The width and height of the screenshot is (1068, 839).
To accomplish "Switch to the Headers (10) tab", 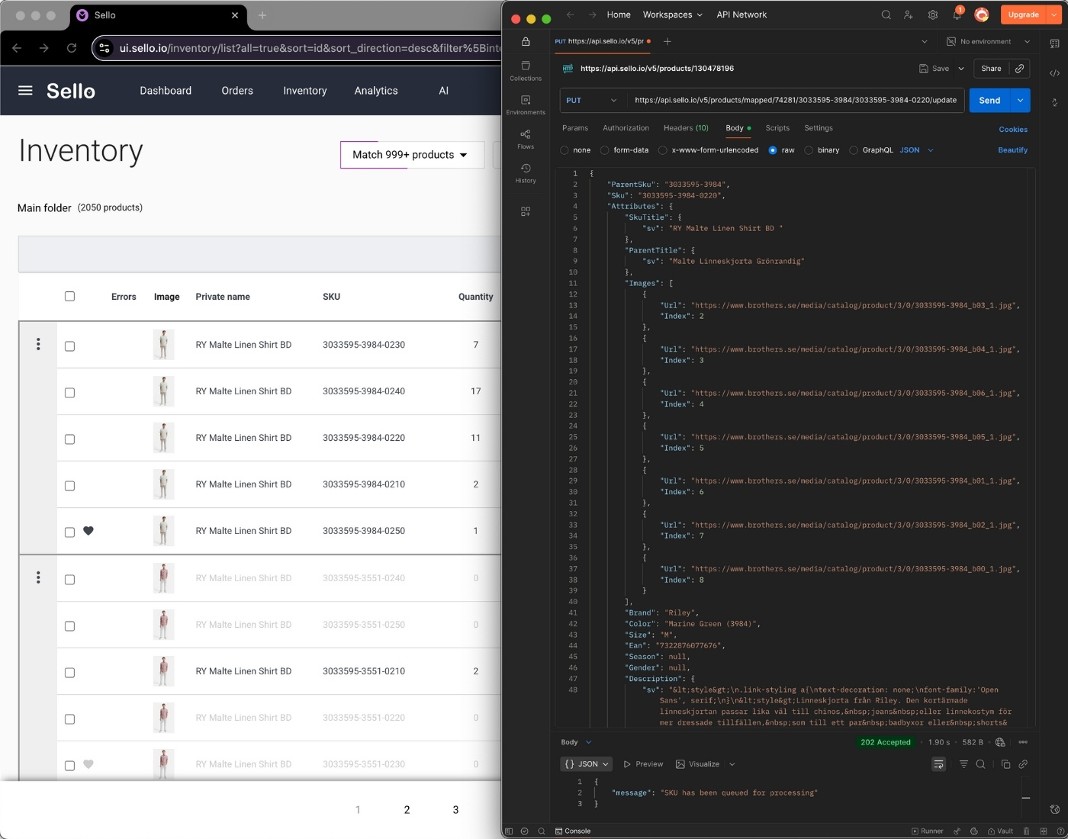I will click(x=685, y=128).
